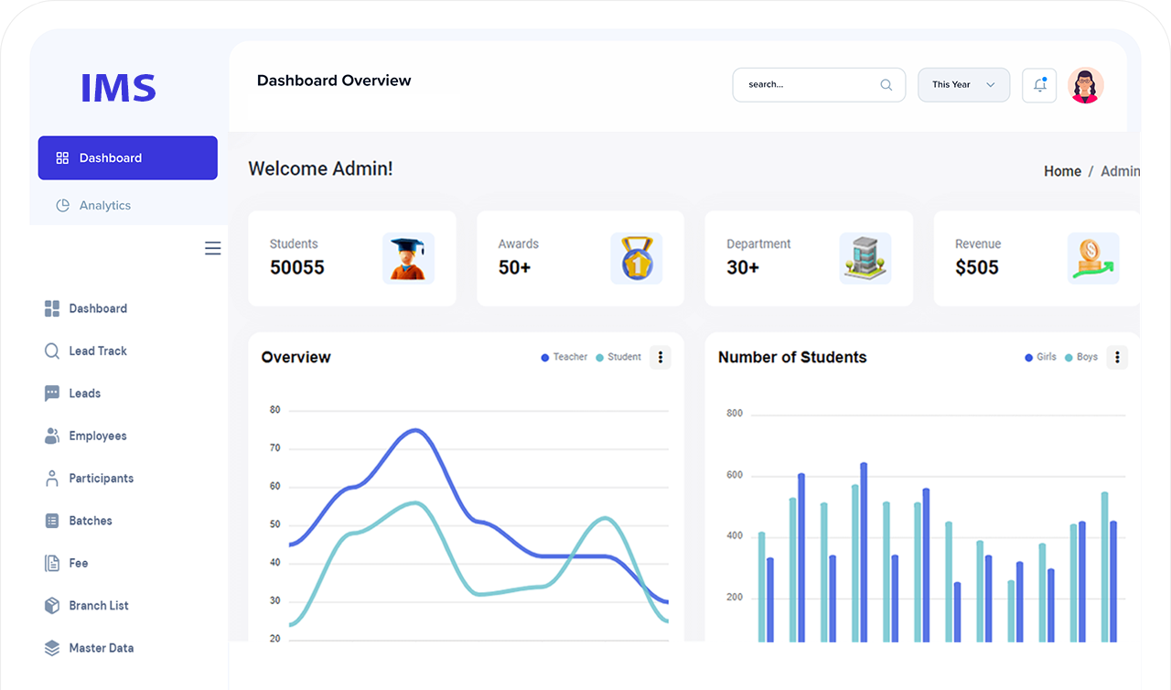Click the Awards medal icon
The image size is (1171, 690).
636,258
